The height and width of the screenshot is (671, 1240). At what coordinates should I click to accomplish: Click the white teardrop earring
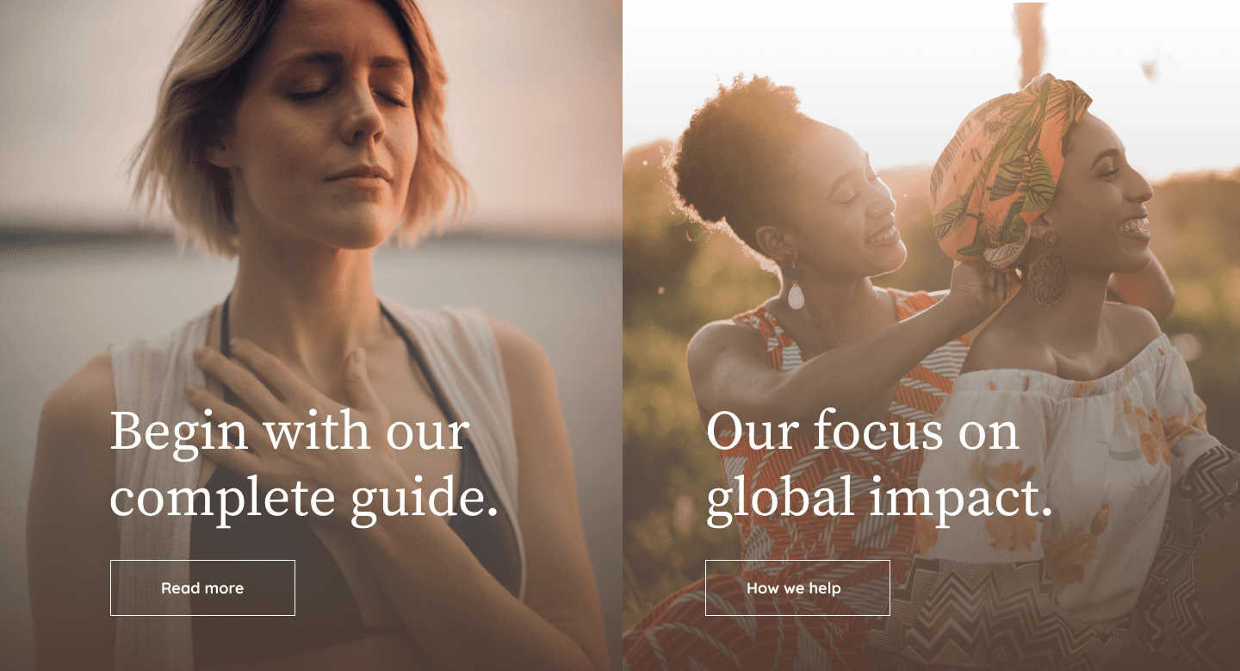tap(796, 295)
